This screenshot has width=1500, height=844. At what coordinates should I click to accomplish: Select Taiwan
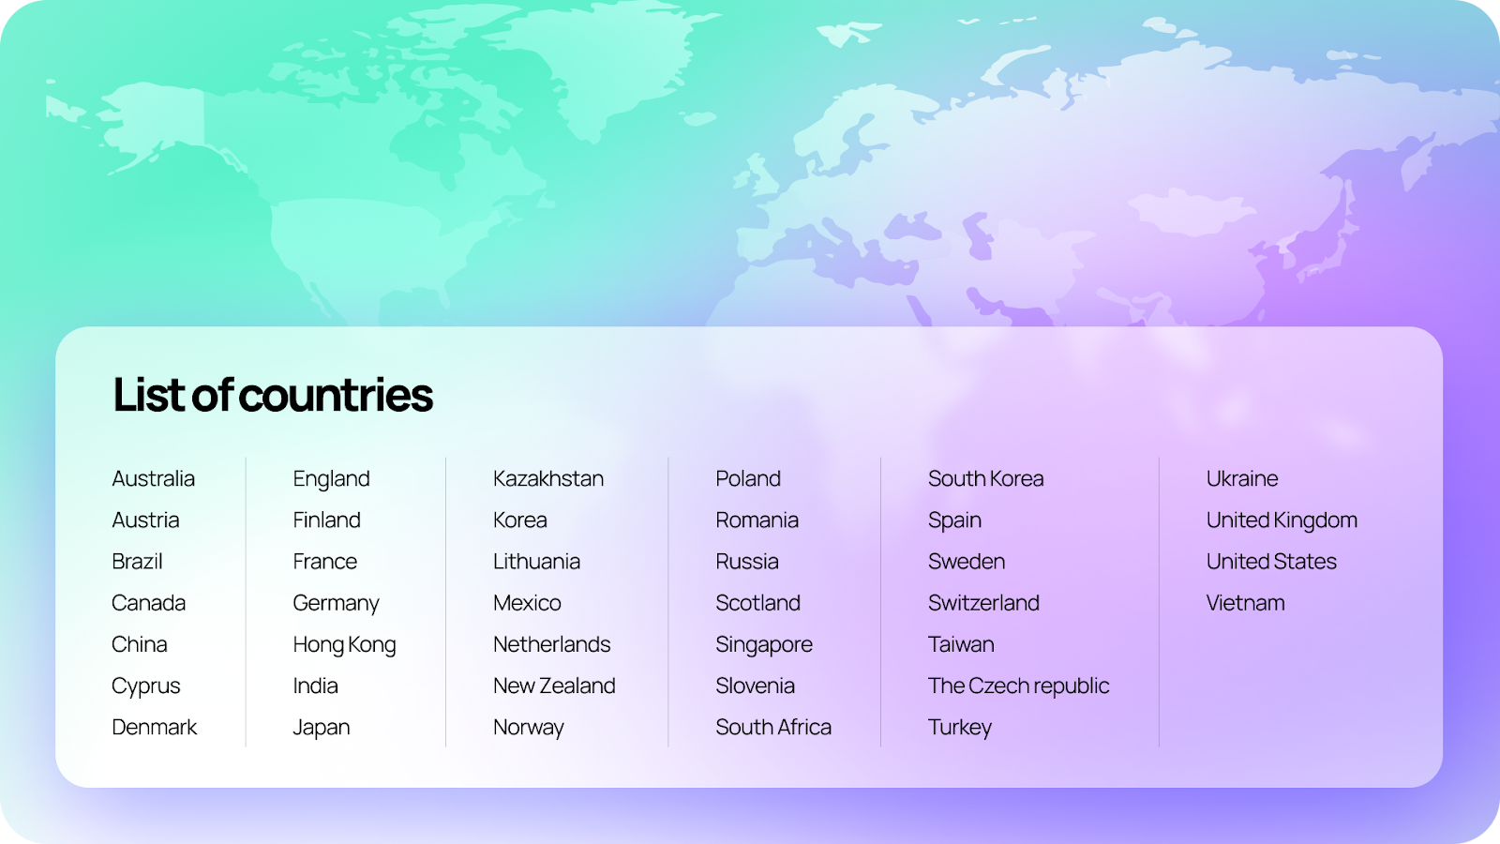click(962, 644)
